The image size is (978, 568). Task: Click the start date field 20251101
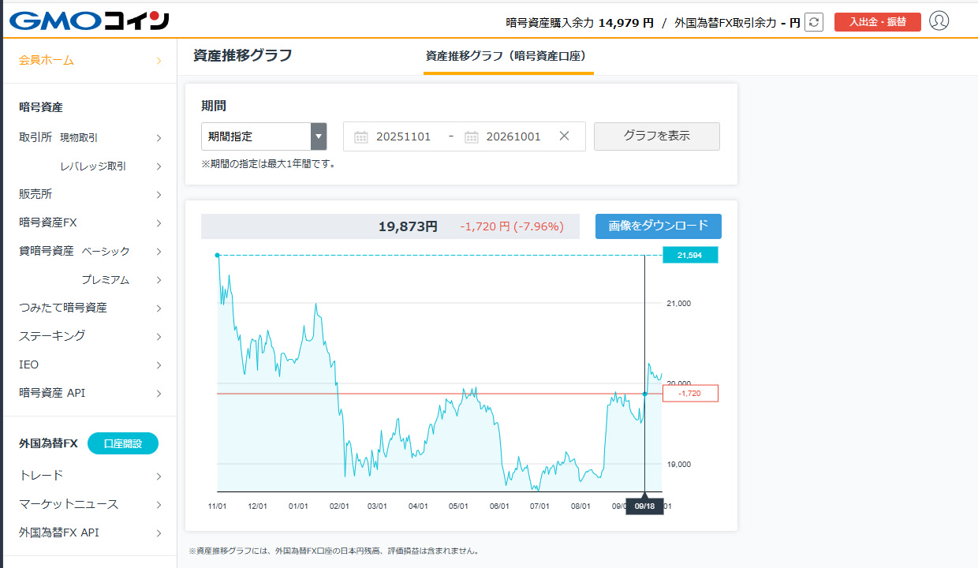pyautogui.click(x=403, y=136)
